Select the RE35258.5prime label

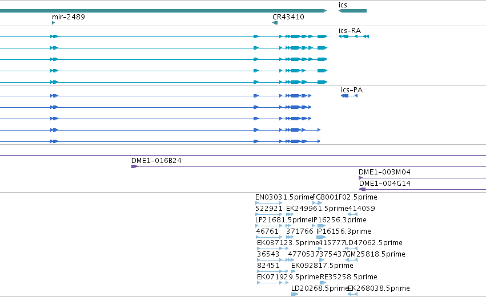[349, 277]
